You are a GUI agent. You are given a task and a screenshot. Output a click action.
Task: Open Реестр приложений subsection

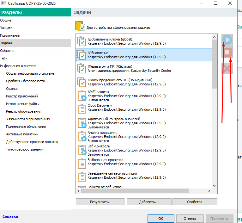pos(22,96)
